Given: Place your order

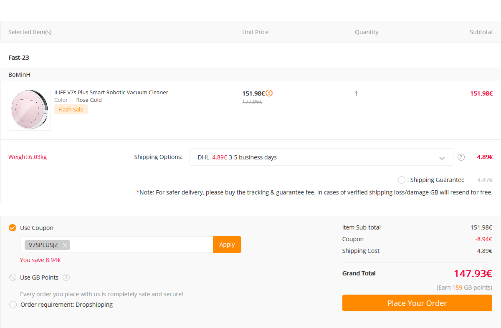Looking at the screenshot, I should [417, 303].
